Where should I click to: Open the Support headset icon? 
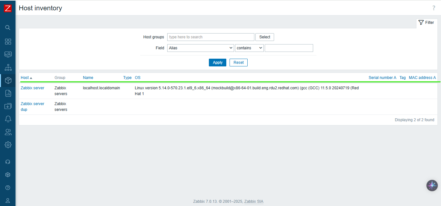pyautogui.click(x=8, y=162)
